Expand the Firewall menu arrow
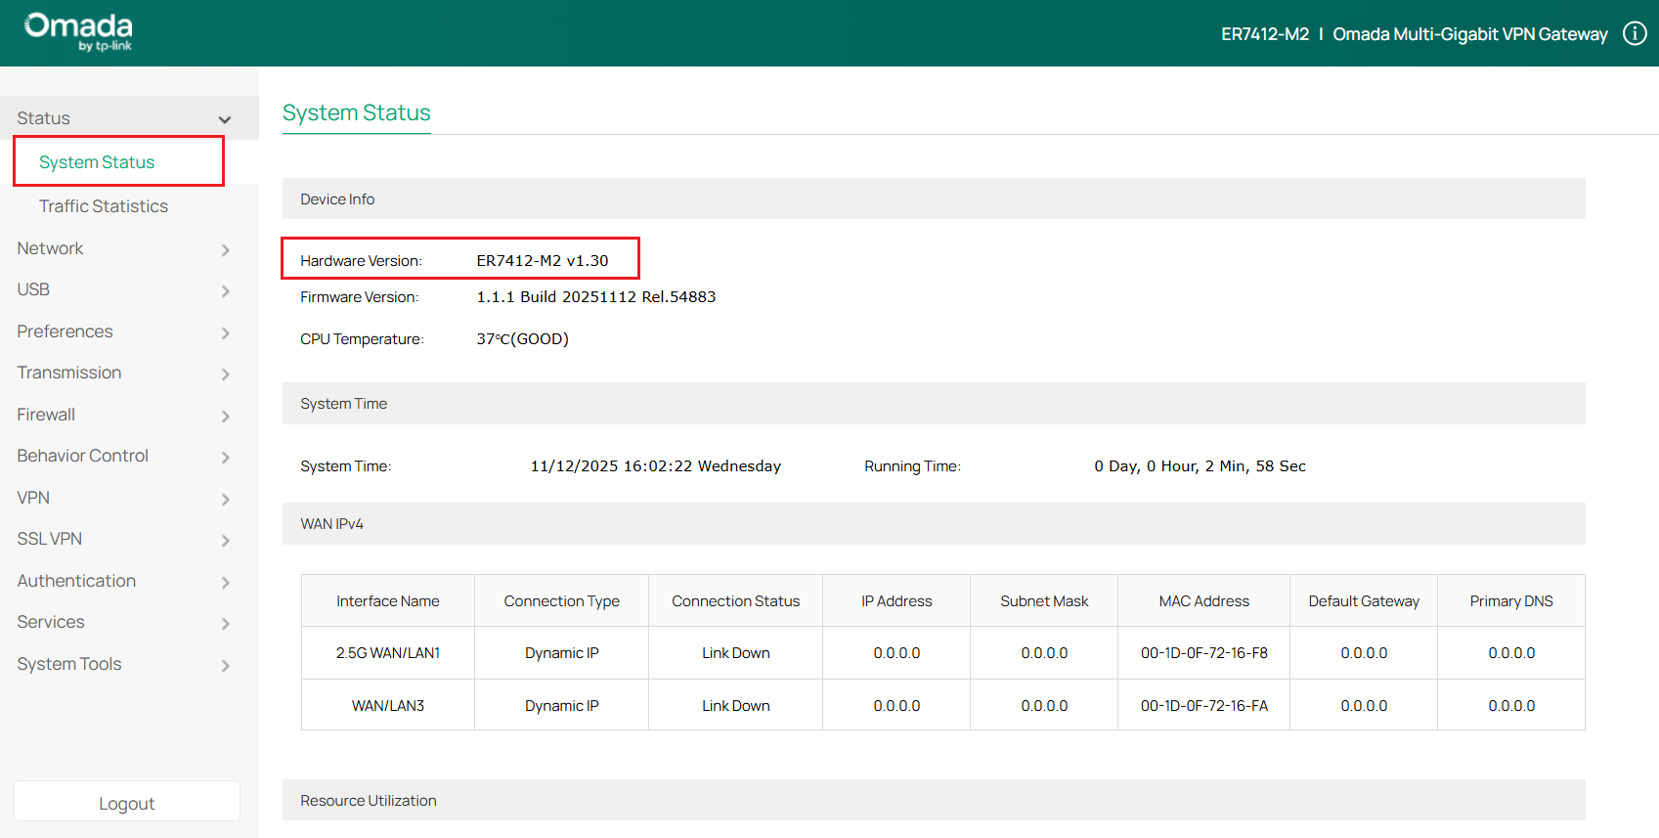The width and height of the screenshot is (1659, 838). tap(226, 417)
